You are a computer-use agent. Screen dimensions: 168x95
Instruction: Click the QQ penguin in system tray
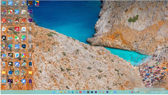[138, 92]
